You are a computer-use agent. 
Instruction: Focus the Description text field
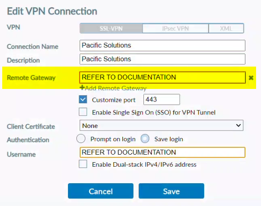point(162,59)
